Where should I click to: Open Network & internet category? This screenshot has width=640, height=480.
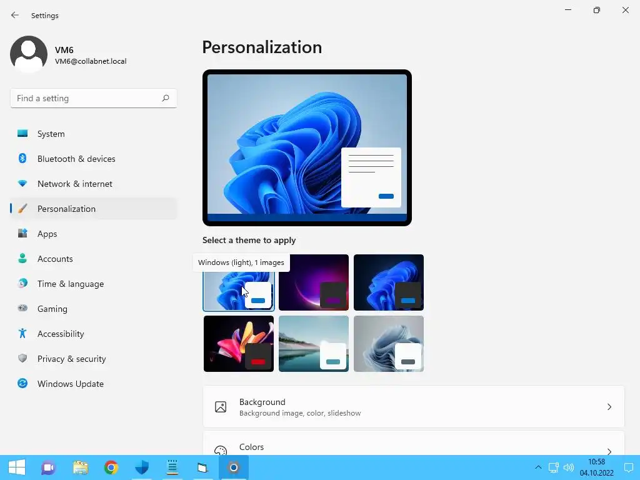[94, 184]
